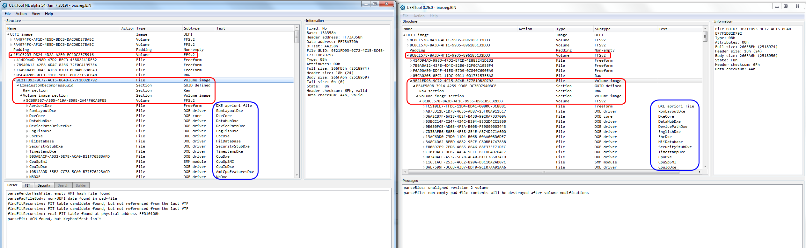
Task: Expand the 414D94AD file in UEFITool NE
Action: [x=14, y=60]
